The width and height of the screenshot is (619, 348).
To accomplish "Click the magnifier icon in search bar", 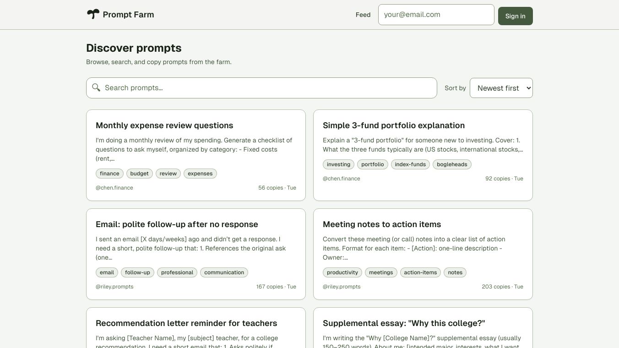I will pyautogui.click(x=96, y=87).
